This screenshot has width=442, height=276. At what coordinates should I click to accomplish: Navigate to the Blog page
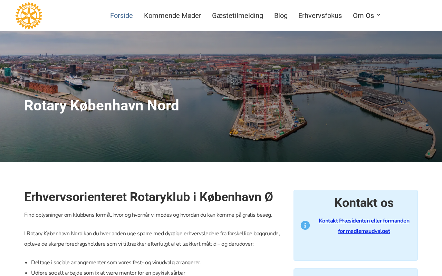pyautogui.click(x=281, y=16)
